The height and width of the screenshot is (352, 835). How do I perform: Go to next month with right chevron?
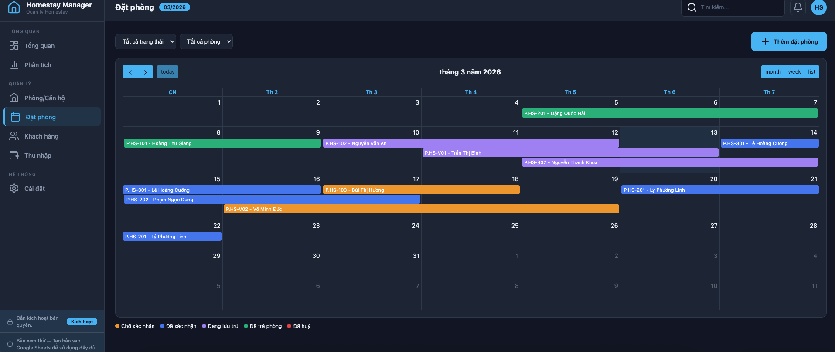(145, 72)
